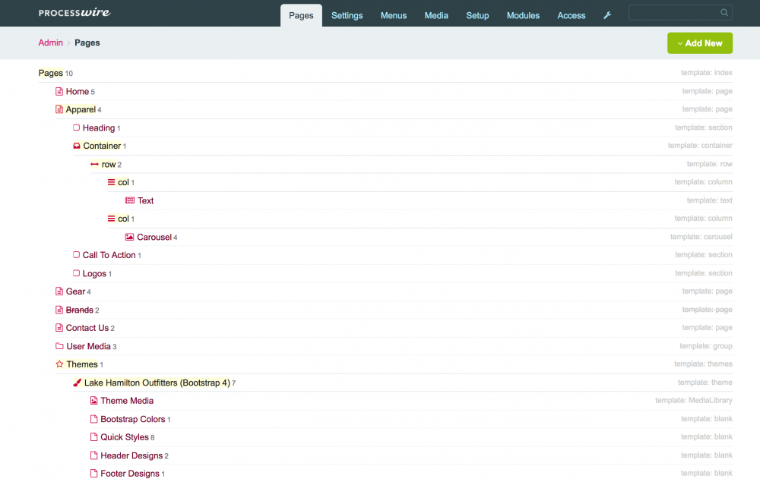Click the list icon next to the first col

111,182
